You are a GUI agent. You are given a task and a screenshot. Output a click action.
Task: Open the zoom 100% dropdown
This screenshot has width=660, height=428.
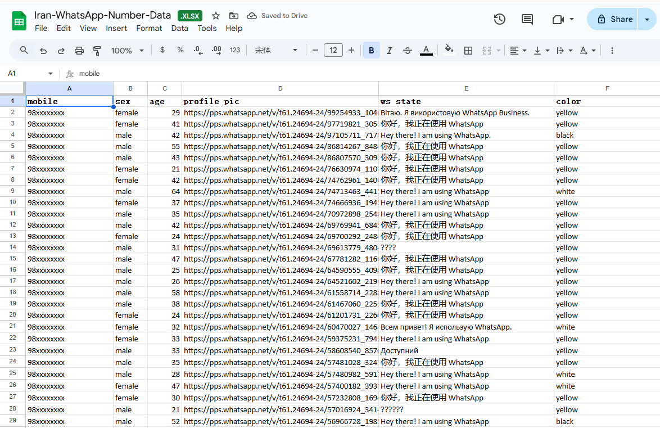127,51
